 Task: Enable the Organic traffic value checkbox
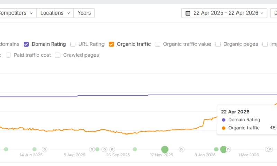click(x=158, y=44)
